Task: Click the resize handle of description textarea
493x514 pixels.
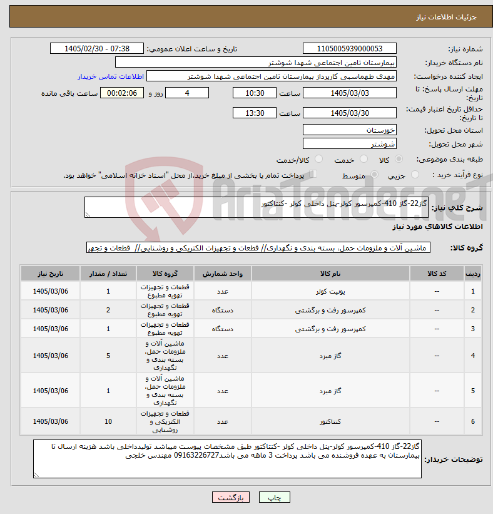Action: (x=88, y=215)
